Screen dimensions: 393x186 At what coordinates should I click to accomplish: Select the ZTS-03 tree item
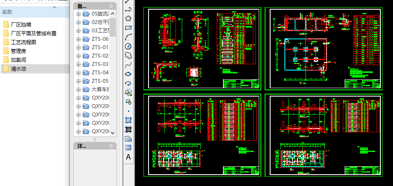100,64
